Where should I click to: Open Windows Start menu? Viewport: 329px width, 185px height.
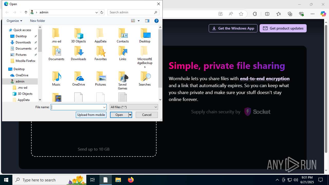click(6, 180)
